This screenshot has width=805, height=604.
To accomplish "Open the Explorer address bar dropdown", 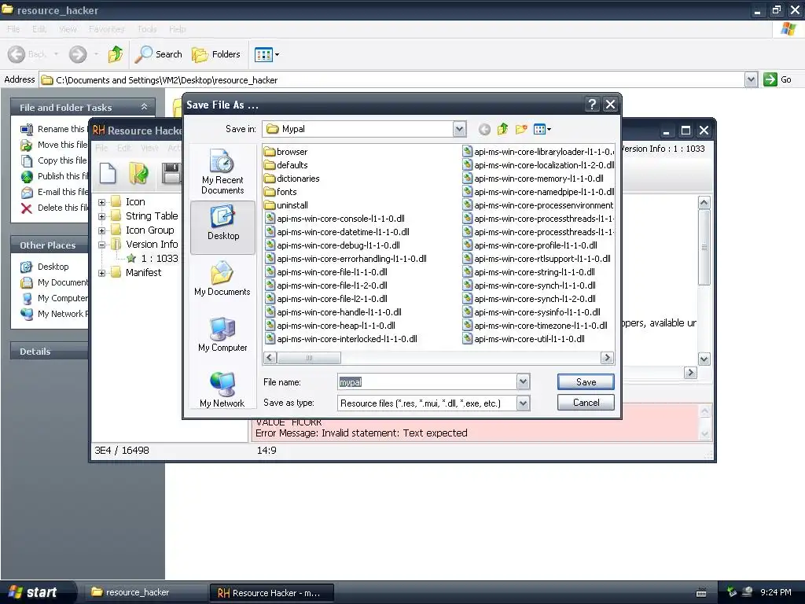I will pos(751,79).
